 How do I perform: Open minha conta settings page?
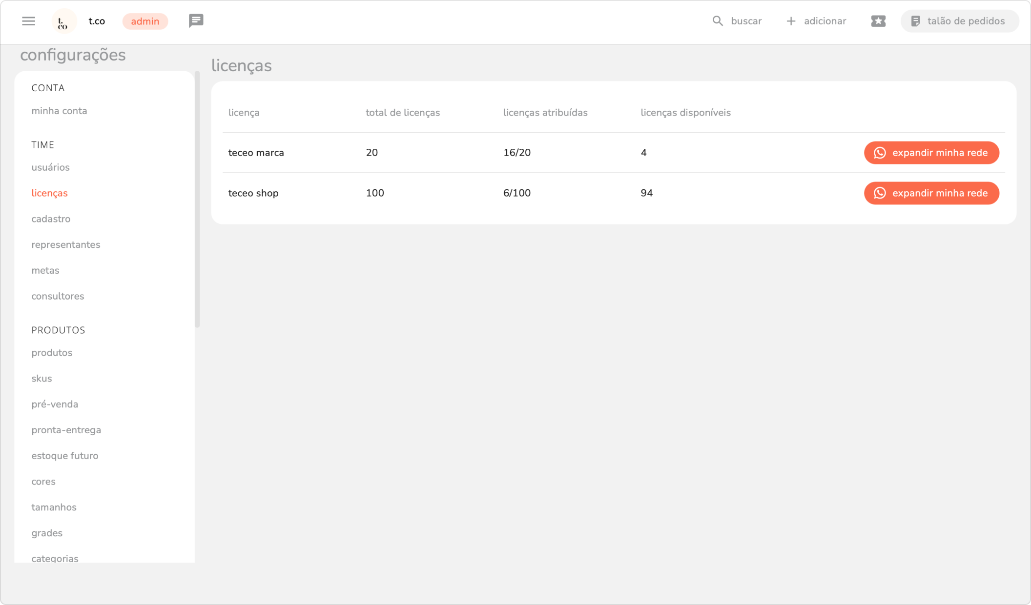tap(59, 111)
